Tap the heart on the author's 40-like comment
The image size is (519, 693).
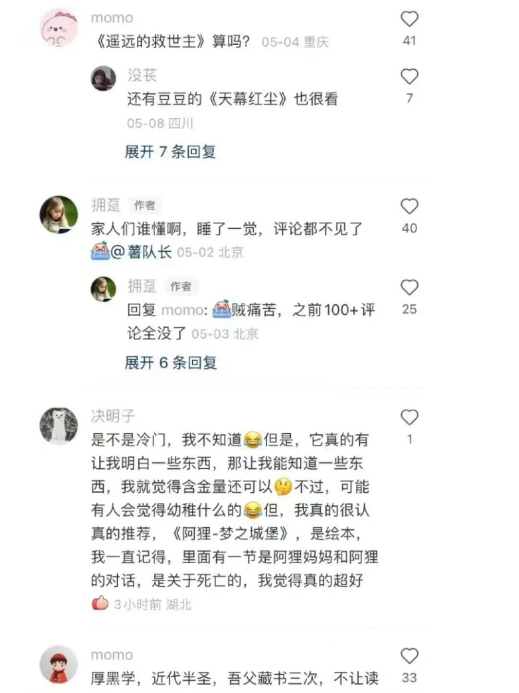[409, 206]
